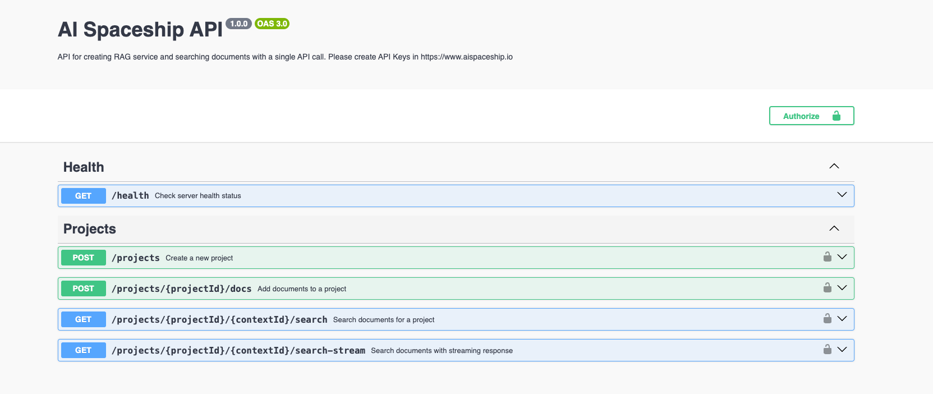Click the OAS 3.0 badge
This screenshot has height=394, width=933.
click(272, 24)
